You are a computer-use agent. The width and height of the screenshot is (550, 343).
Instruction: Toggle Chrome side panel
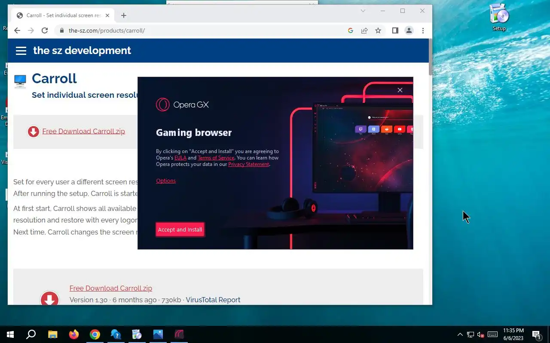click(x=395, y=30)
